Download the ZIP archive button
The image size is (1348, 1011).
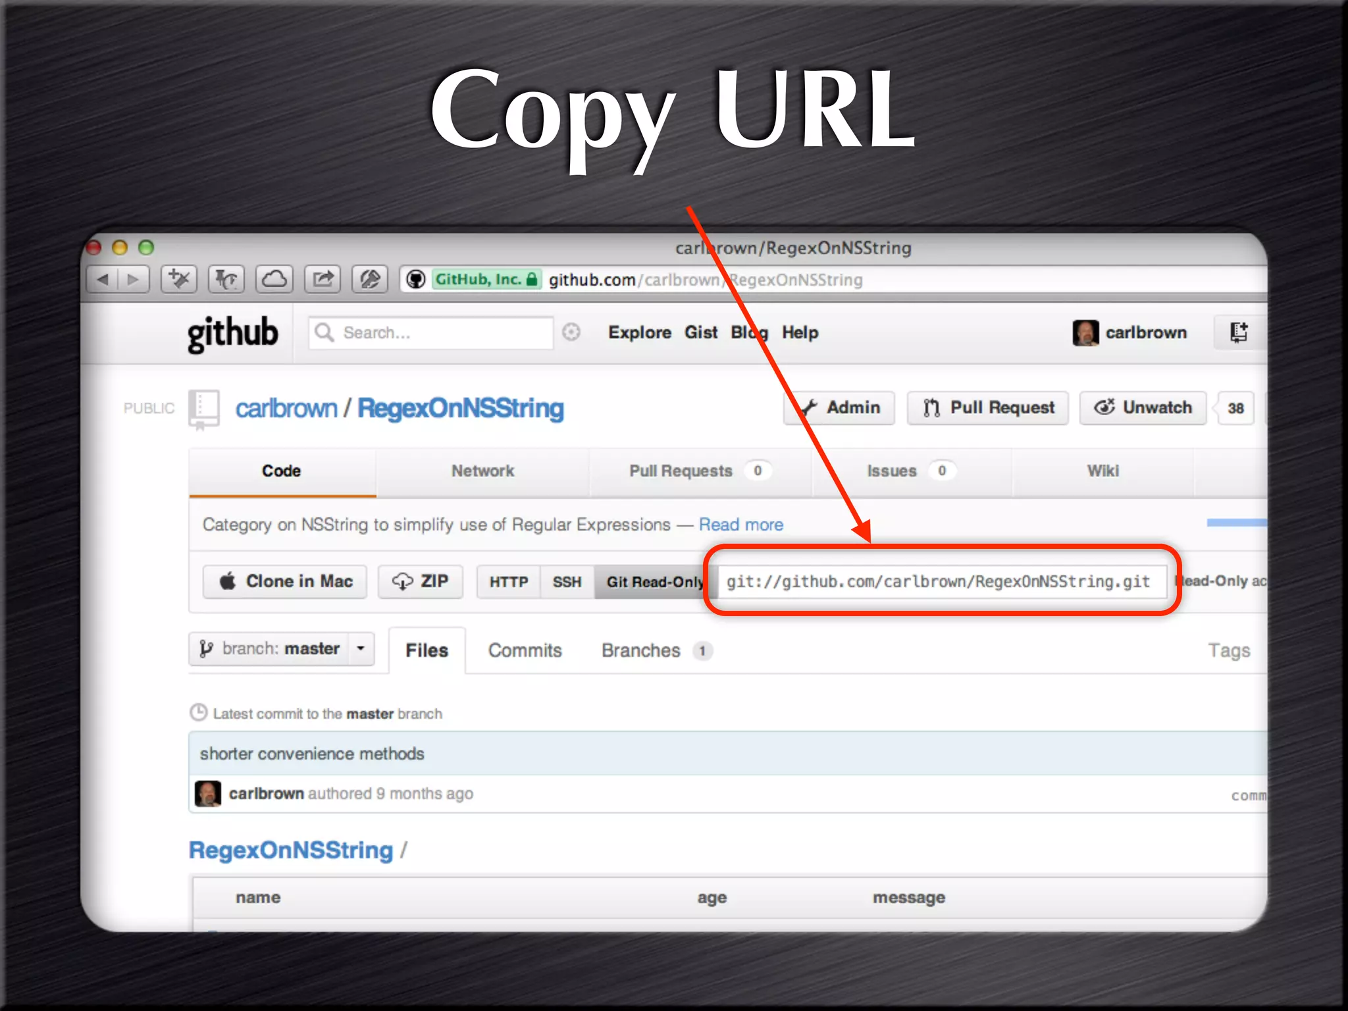click(421, 582)
